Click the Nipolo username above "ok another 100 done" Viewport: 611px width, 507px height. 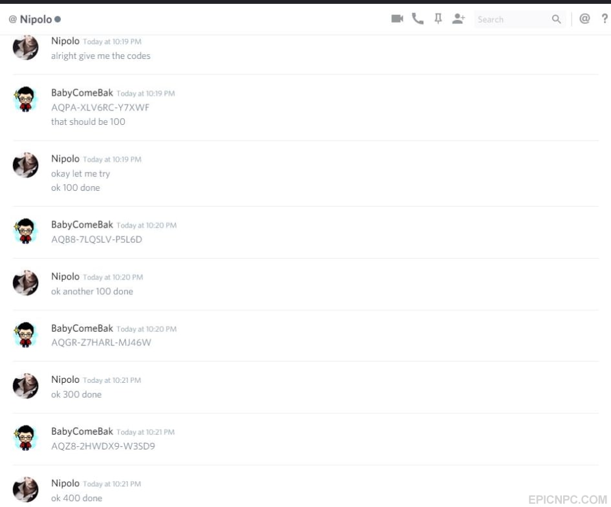65,276
